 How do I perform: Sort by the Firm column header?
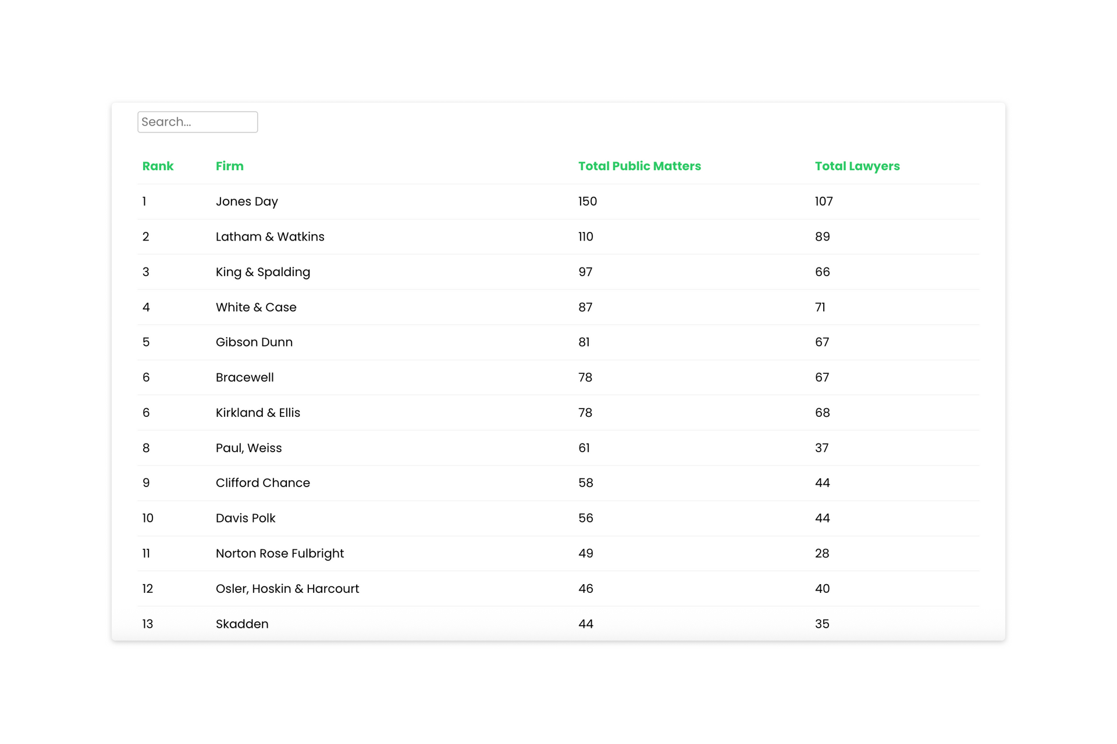pyautogui.click(x=229, y=166)
